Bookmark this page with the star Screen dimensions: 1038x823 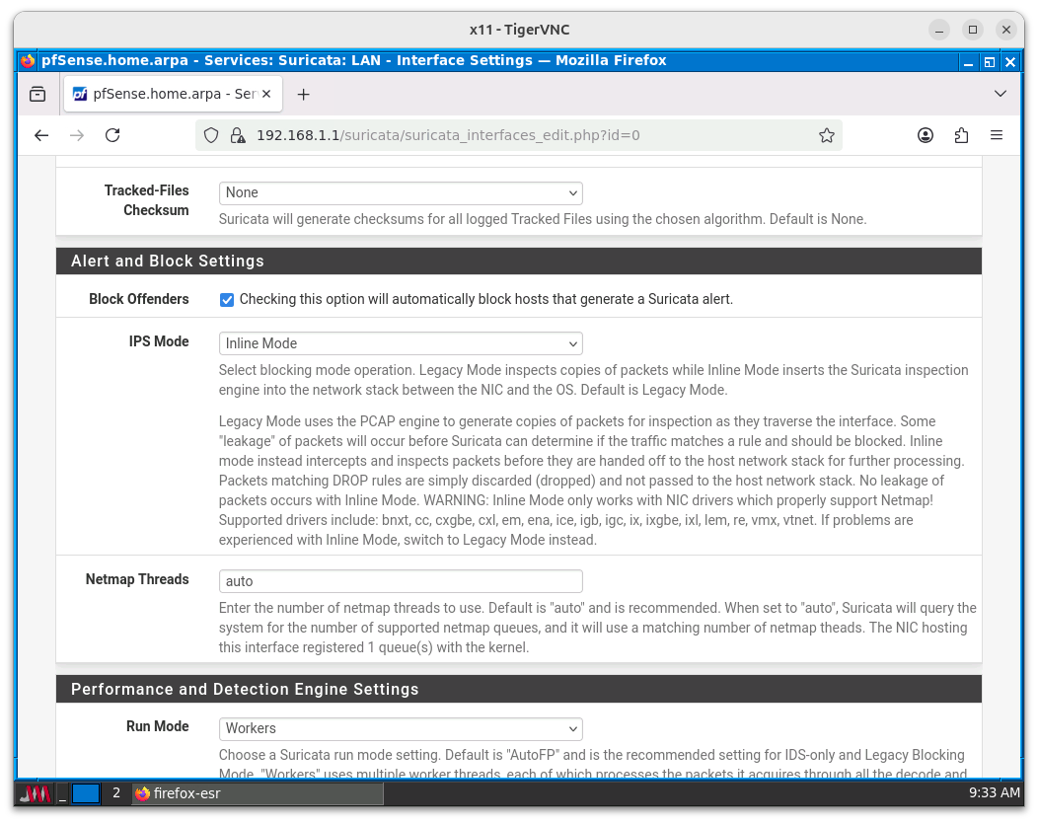tap(826, 136)
